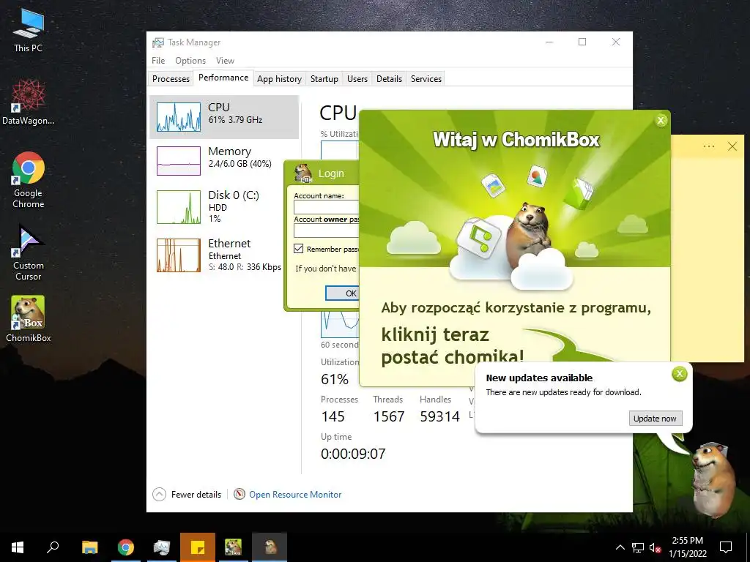
Task: Close the Task Manager window
Action: pos(616,42)
